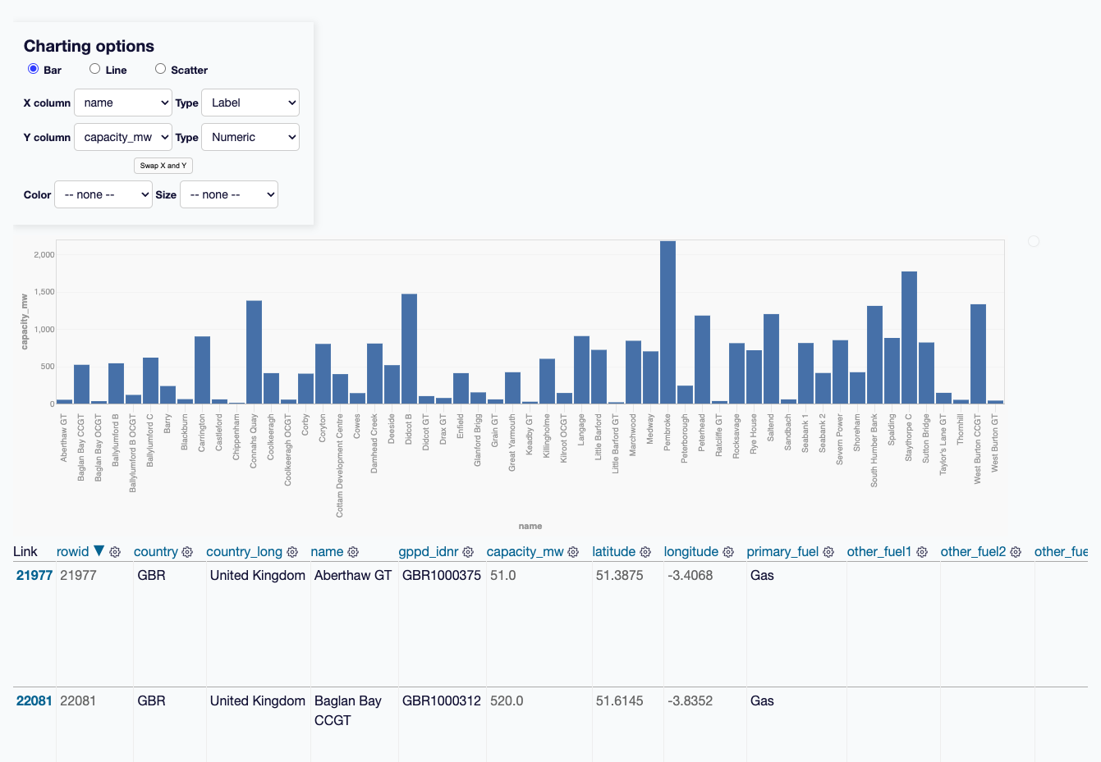The image size is (1101, 762).
Task: Click the Connahs Quay bar in chart
Action: click(x=254, y=352)
